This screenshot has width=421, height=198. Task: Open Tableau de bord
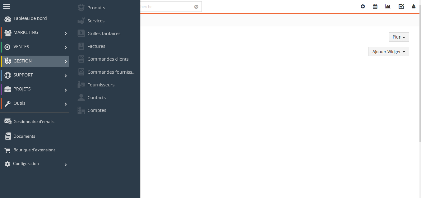click(x=30, y=18)
